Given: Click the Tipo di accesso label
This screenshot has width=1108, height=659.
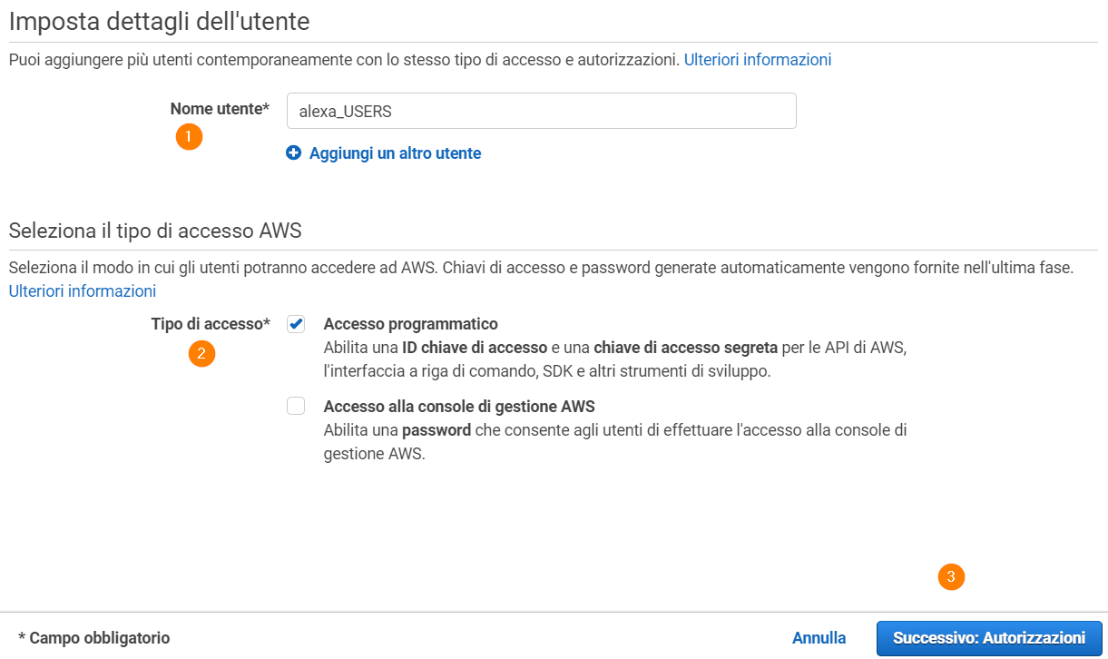Looking at the screenshot, I should click(211, 324).
